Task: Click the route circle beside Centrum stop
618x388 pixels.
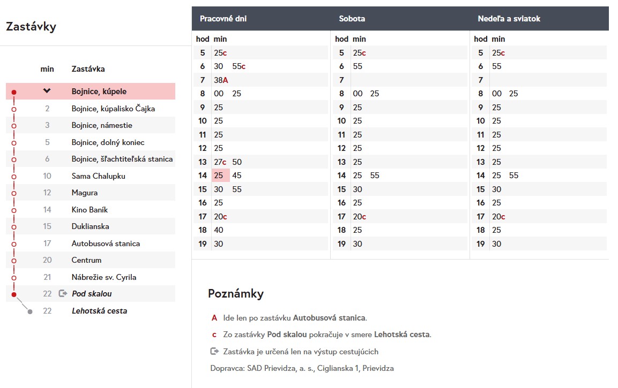Action: click(14, 260)
